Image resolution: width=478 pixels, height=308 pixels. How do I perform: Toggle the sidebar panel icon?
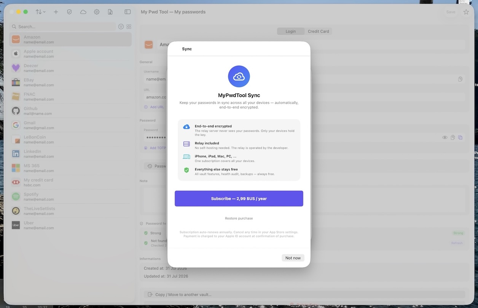click(x=127, y=12)
